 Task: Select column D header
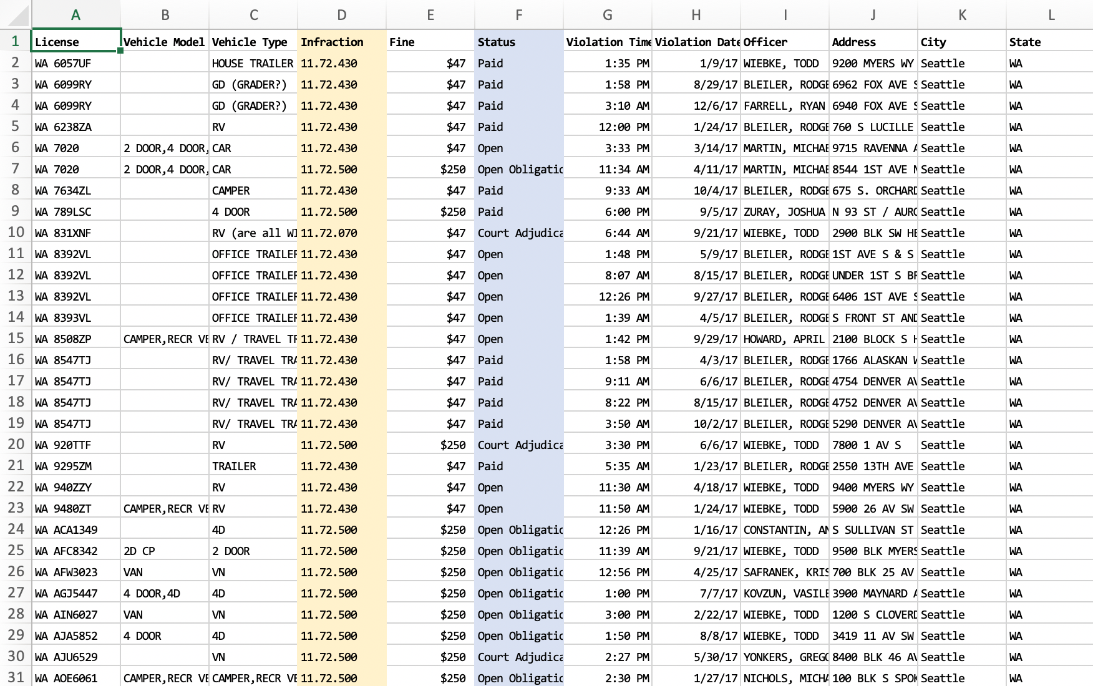click(x=341, y=15)
